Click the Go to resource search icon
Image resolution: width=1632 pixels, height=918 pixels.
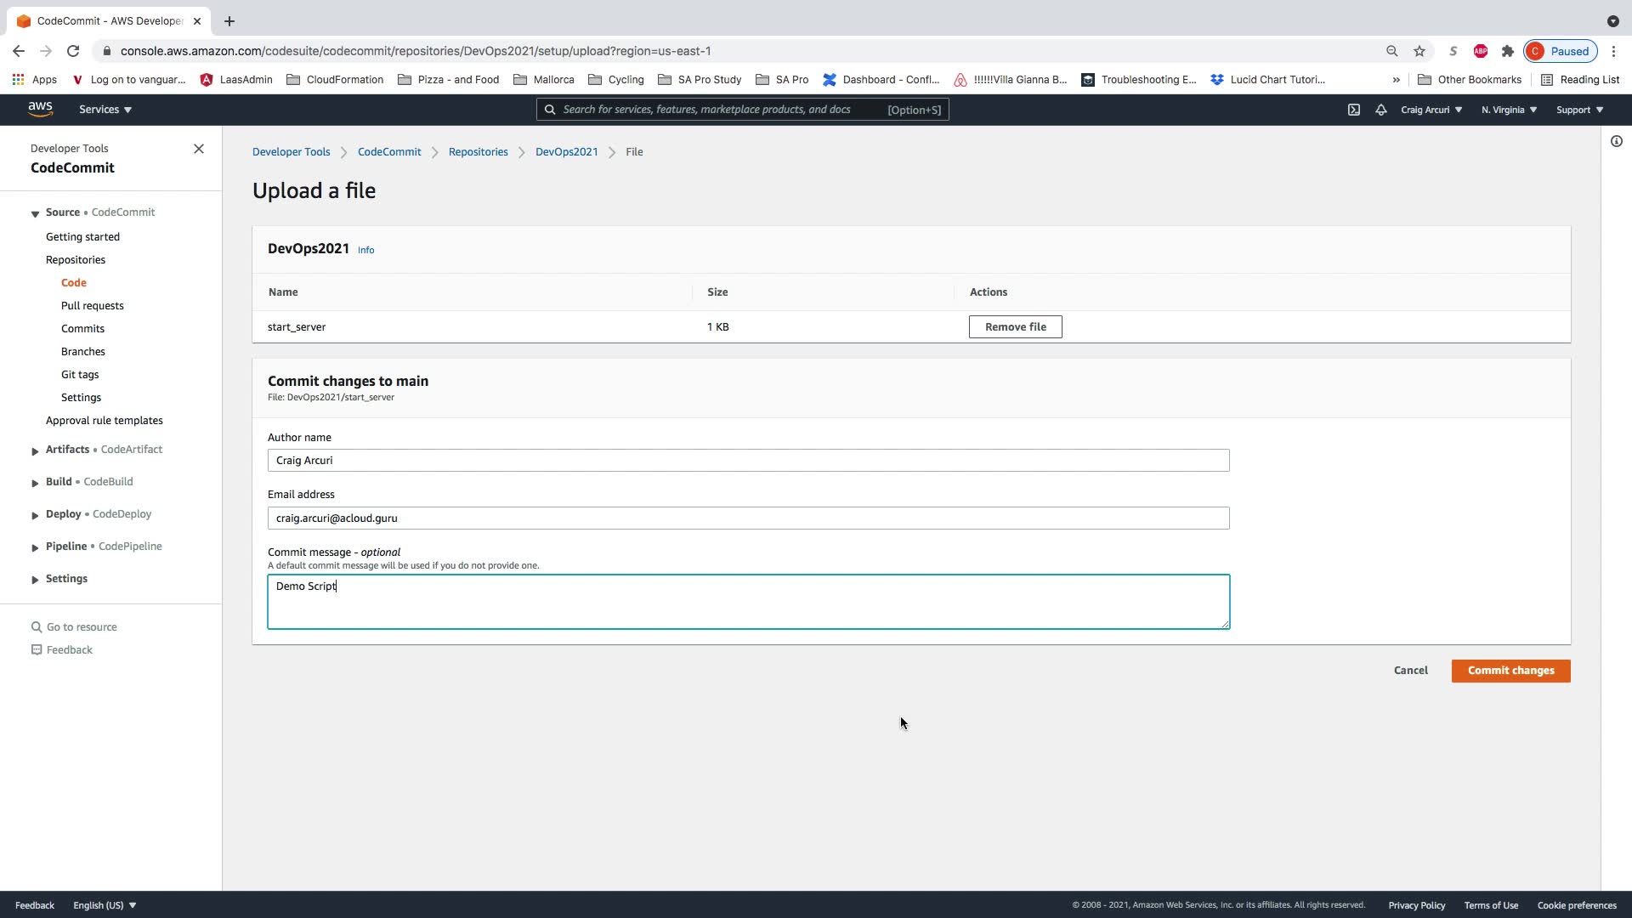(37, 627)
